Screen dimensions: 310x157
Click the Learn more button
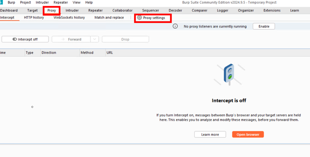(x=210, y=135)
